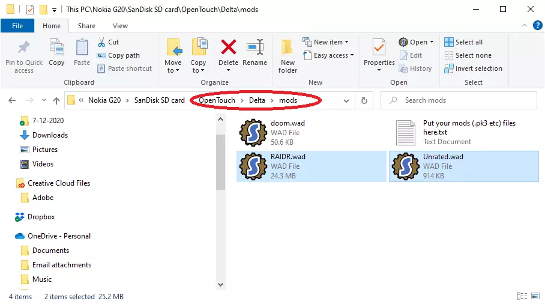The image size is (545, 304).
Task: Click the navigation pane scrollbar thumb
Action: pyautogui.click(x=220, y=162)
